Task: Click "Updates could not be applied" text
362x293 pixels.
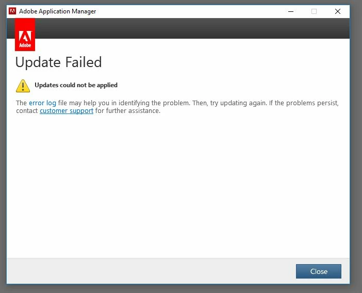Action: 76,85
